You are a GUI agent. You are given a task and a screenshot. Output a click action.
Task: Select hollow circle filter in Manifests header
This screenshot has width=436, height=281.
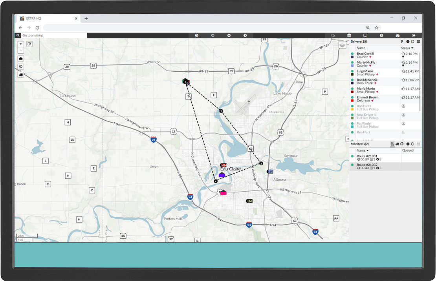point(413,144)
